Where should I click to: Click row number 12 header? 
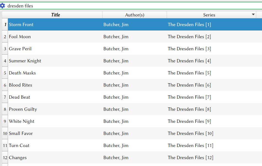(5, 157)
